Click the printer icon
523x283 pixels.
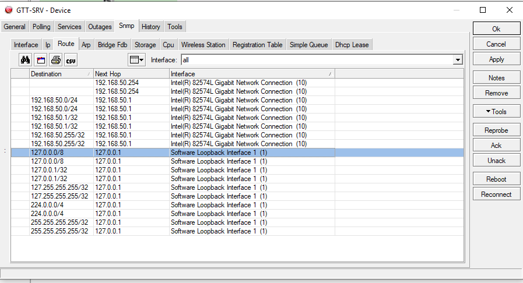pos(56,60)
